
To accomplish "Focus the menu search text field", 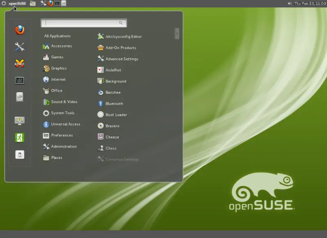I will 84,23.
